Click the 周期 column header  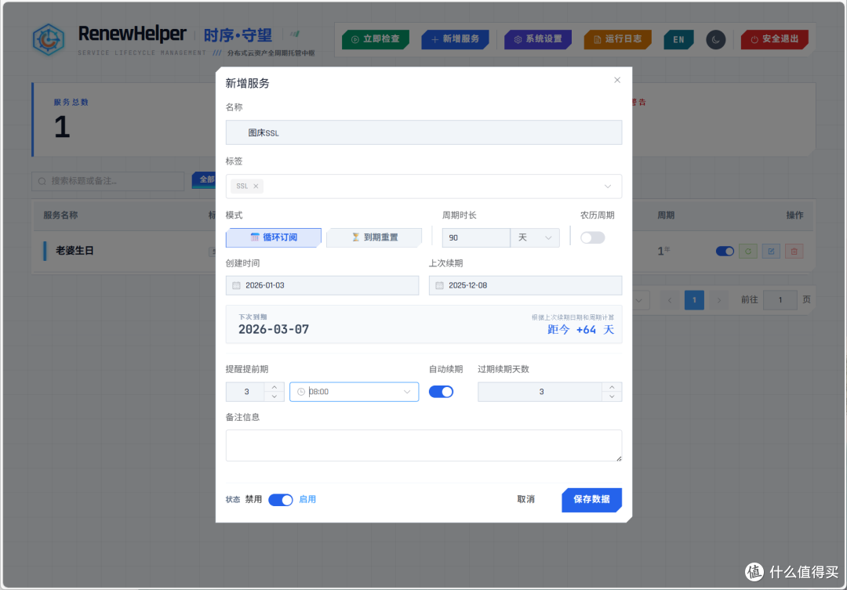(666, 215)
